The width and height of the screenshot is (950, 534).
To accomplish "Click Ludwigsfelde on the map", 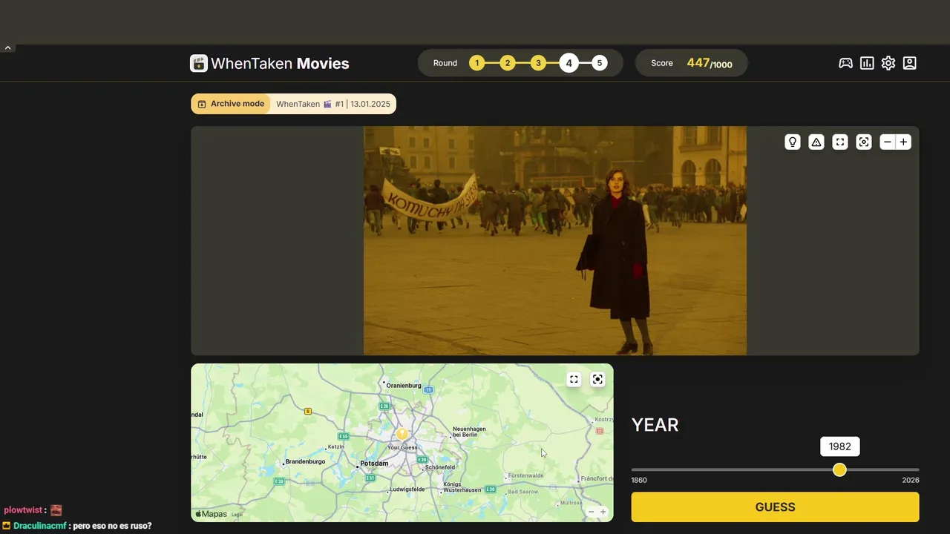I will 407,489.
